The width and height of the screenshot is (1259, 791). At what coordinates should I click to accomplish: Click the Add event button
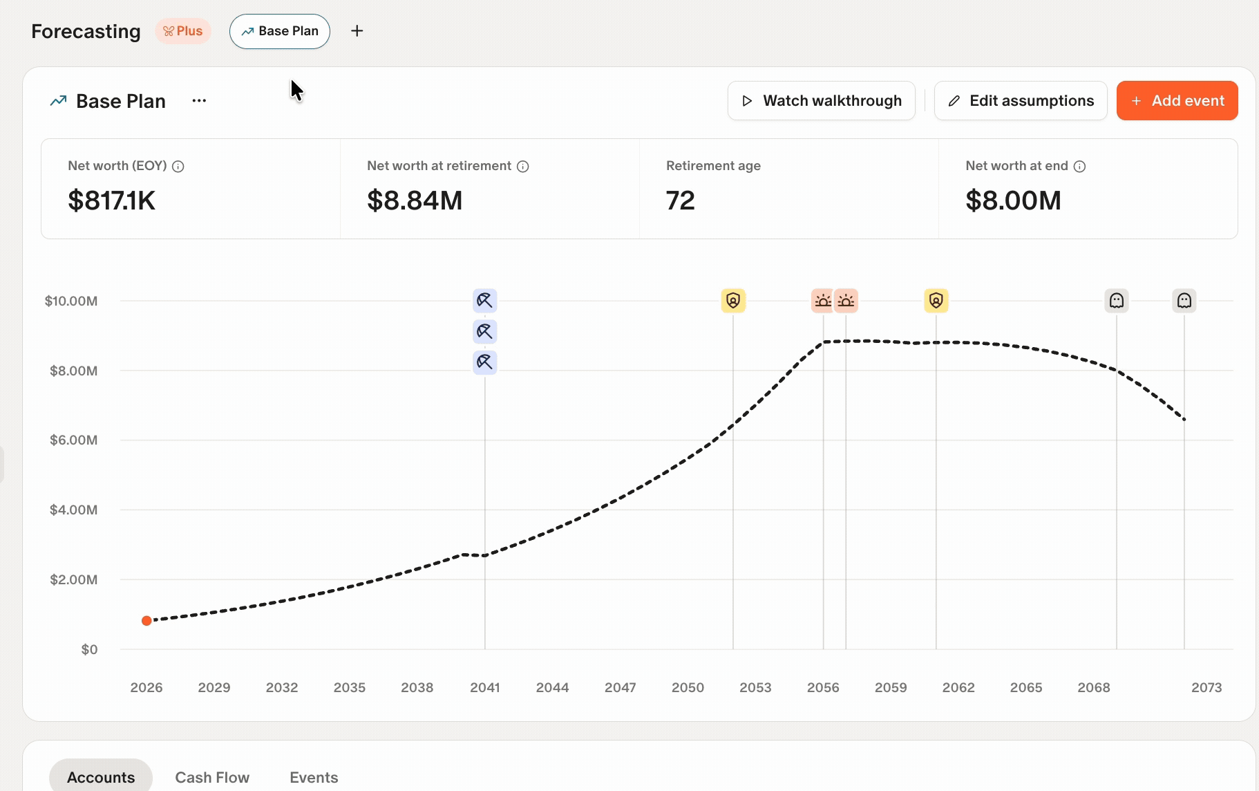tap(1177, 101)
